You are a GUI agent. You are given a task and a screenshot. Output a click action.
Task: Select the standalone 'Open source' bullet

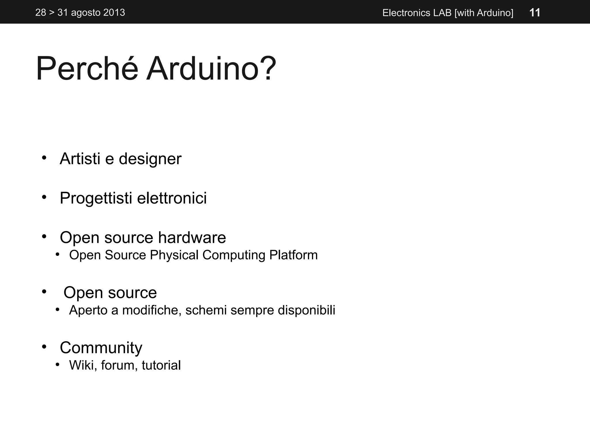[x=110, y=293]
